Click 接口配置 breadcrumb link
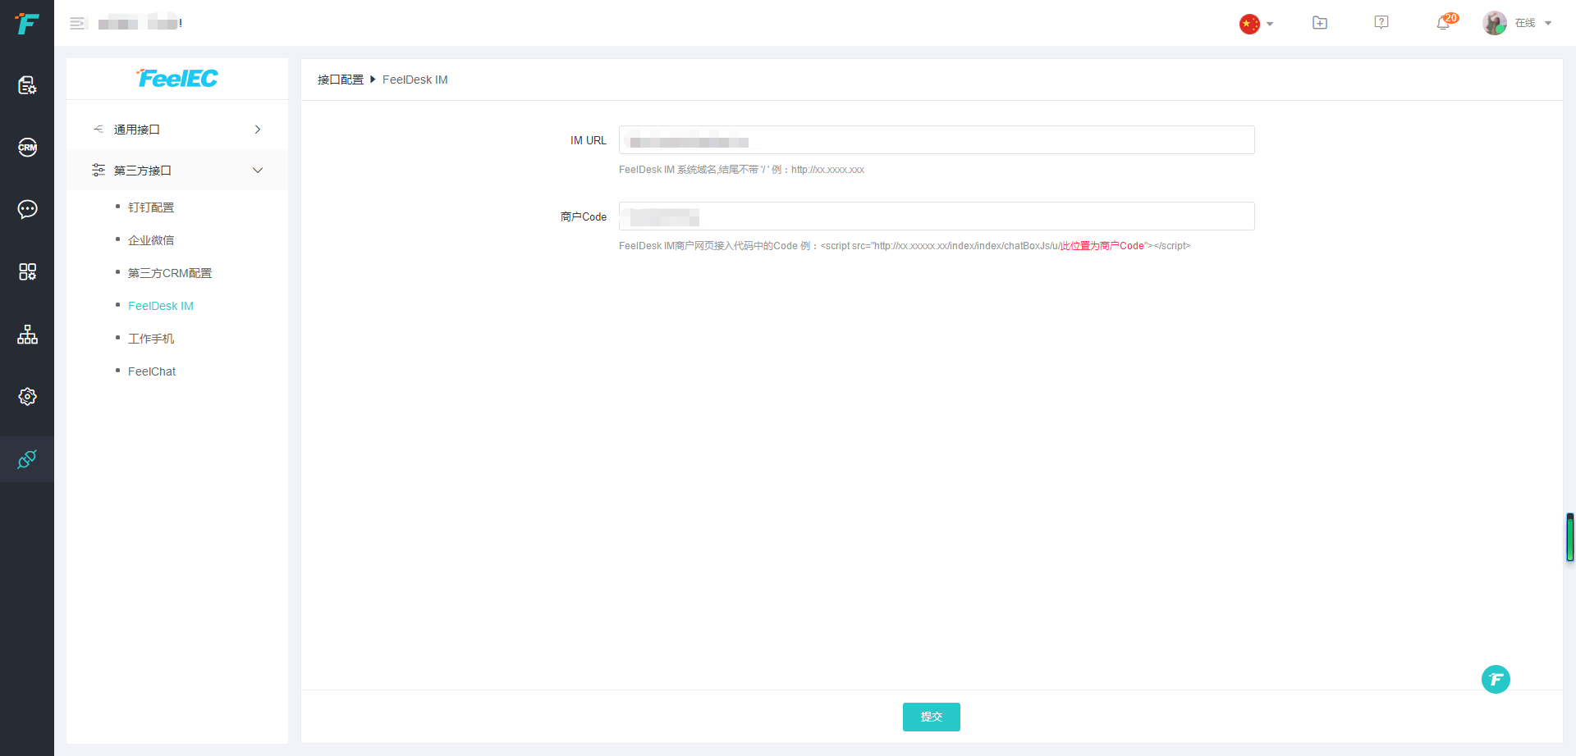 point(341,80)
